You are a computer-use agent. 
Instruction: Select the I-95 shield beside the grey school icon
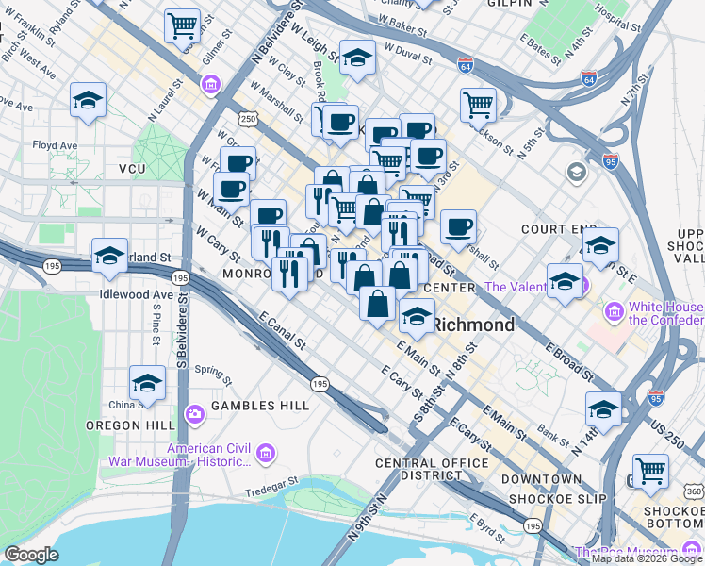[611, 161]
